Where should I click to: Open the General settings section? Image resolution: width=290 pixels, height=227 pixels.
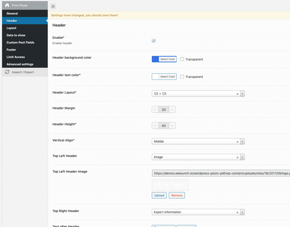(x=25, y=14)
